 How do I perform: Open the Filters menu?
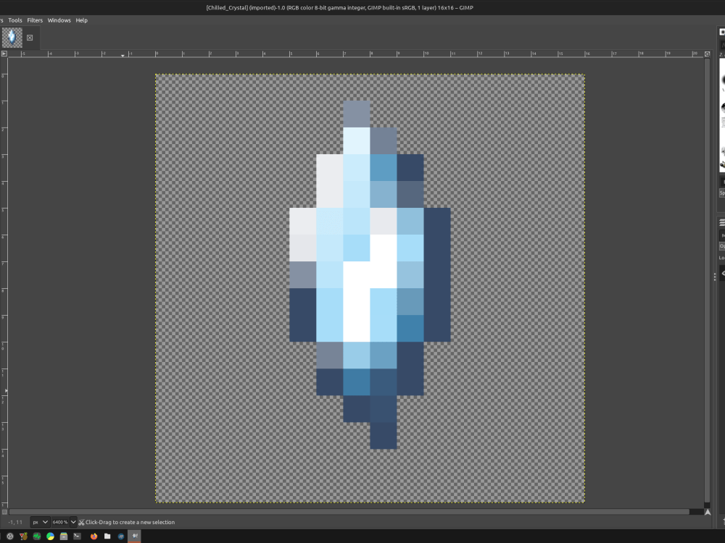34,20
